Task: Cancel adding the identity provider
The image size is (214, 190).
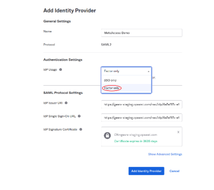Action: point(174,171)
